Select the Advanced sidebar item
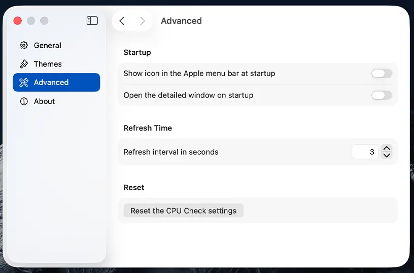Screen dimensions: 414x273 tap(51, 83)
